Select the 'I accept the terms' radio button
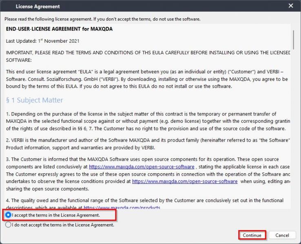The height and width of the screenshot is (244, 301). (9, 215)
